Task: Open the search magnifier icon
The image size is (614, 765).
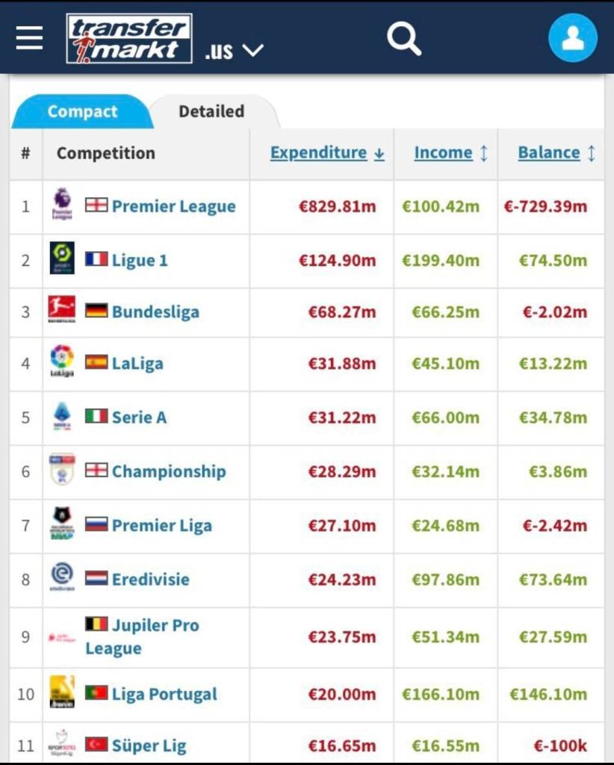Action: pyautogui.click(x=404, y=37)
